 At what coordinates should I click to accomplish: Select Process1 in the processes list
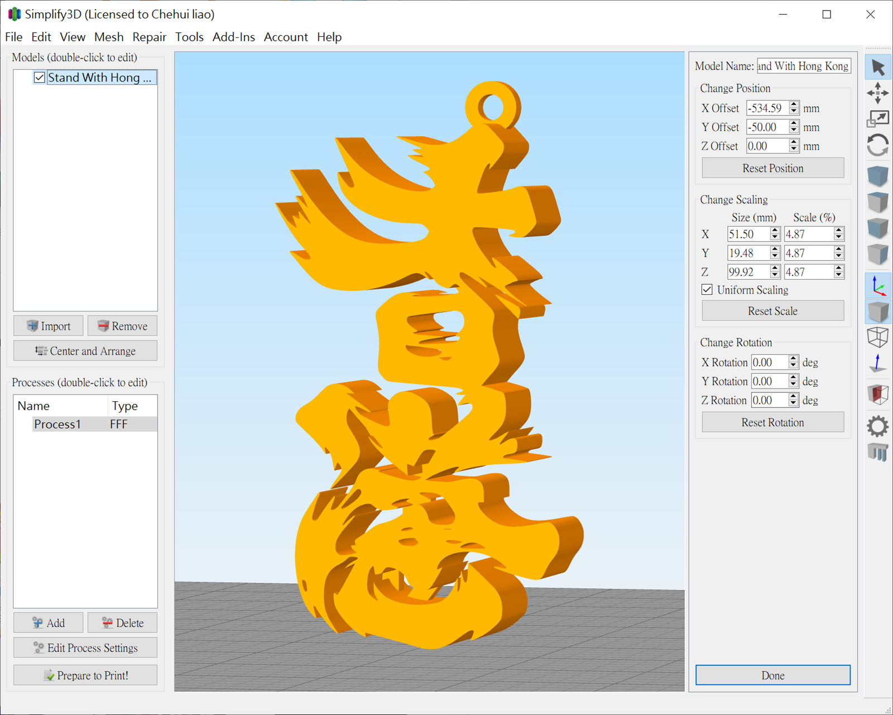point(57,424)
